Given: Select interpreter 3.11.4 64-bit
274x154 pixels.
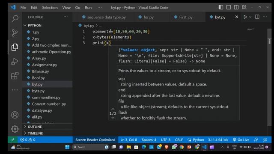Looking at the screenshot, I should point(218,140).
